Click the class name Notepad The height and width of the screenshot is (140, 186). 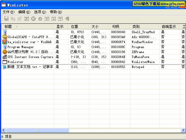(138, 67)
